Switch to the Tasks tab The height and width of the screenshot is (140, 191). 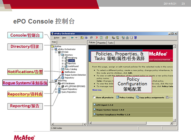pyautogui.click(x=110, y=43)
